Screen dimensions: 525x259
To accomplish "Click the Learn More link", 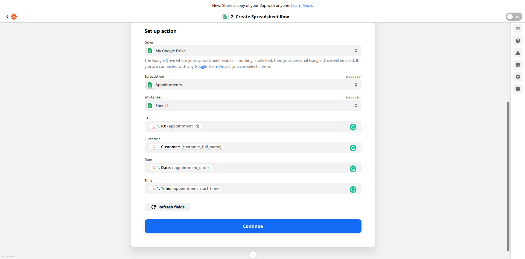I will (301, 5).
